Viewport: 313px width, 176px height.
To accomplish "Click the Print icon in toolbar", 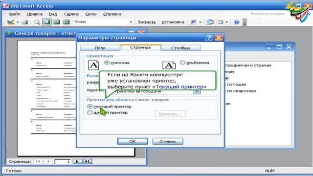I will tap(24, 22).
